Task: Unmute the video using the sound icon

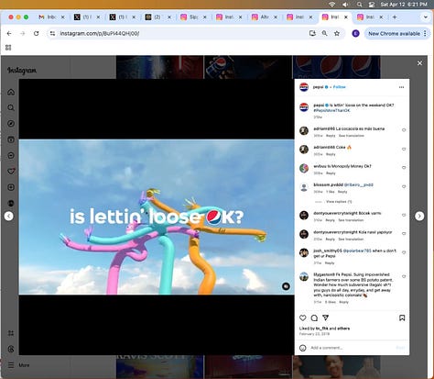Action: click(286, 286)
